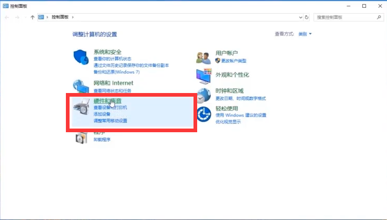Expand chevron before 控制面板 breadcrumb
This screenshot has height=220, width=387.
(x=47, y=17)
